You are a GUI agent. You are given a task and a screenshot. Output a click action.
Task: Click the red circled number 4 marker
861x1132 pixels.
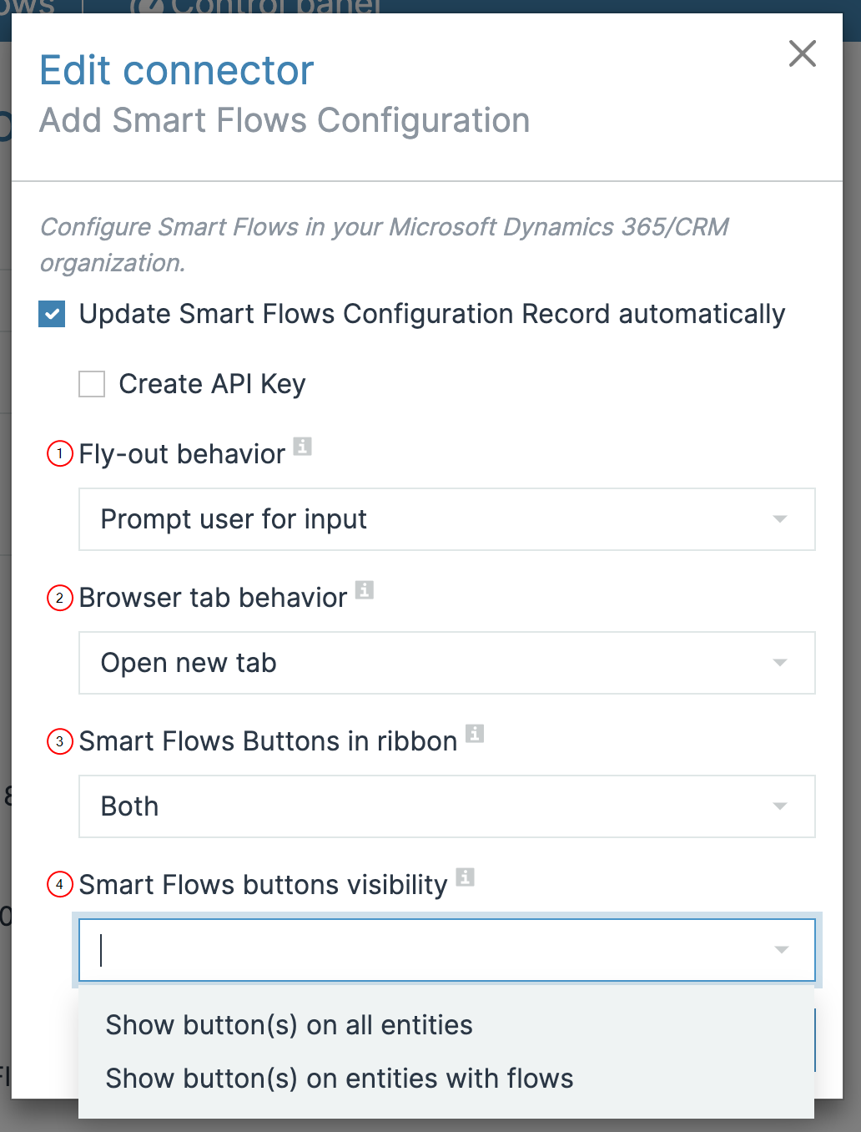(60, 885)
